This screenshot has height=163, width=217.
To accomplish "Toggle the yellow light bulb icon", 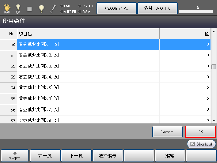I will (42, 9).
